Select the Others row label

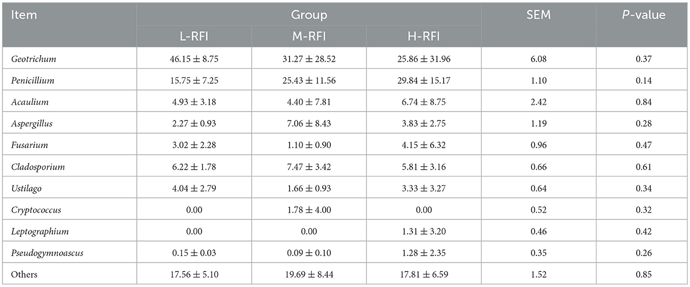tap(24, 274)
